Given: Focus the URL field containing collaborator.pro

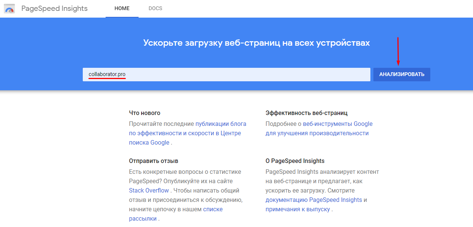Looking at the screenshot, I should point(226,75).
